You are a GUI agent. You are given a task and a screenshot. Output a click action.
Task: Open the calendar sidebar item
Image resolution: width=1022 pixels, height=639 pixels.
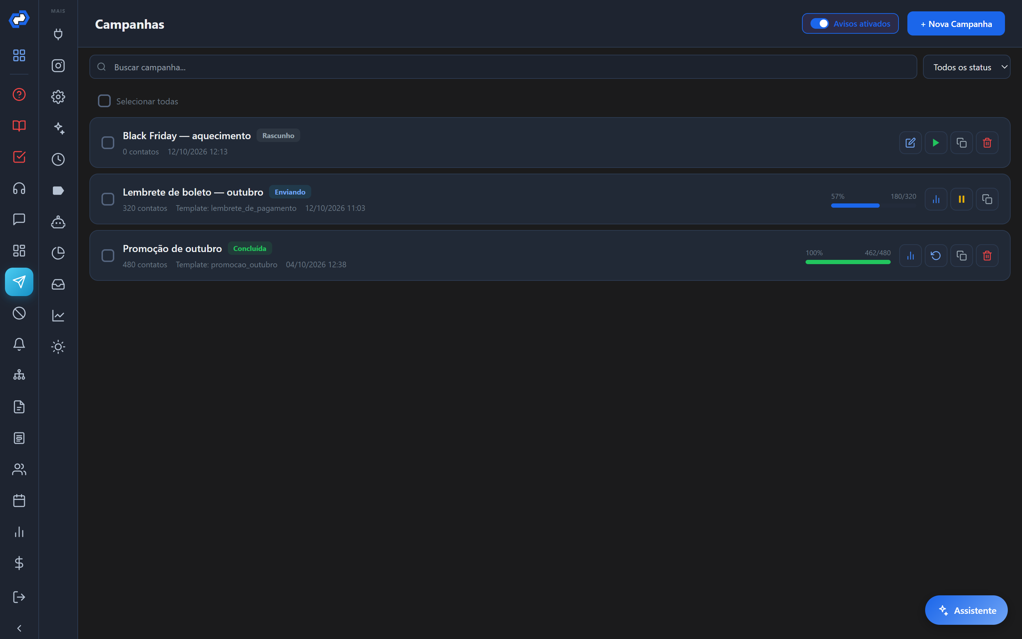pos(19,501)
